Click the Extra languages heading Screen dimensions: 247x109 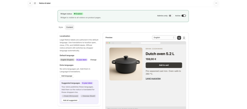[67, 65]
